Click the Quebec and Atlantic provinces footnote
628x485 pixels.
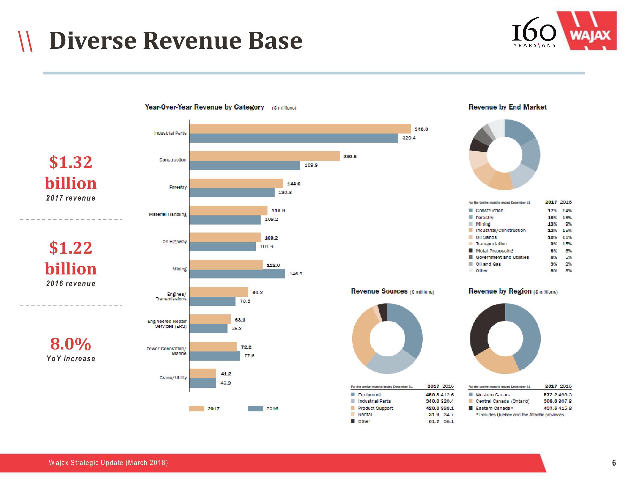click(521, 415)
